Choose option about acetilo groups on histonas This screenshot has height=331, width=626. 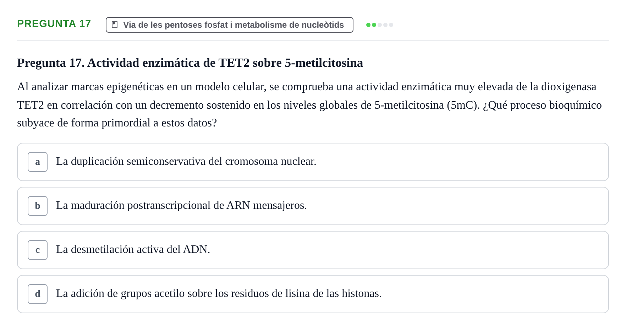tap(313, 294)
